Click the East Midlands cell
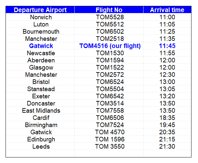Viewport: 198px width, 163px height. 40,110
